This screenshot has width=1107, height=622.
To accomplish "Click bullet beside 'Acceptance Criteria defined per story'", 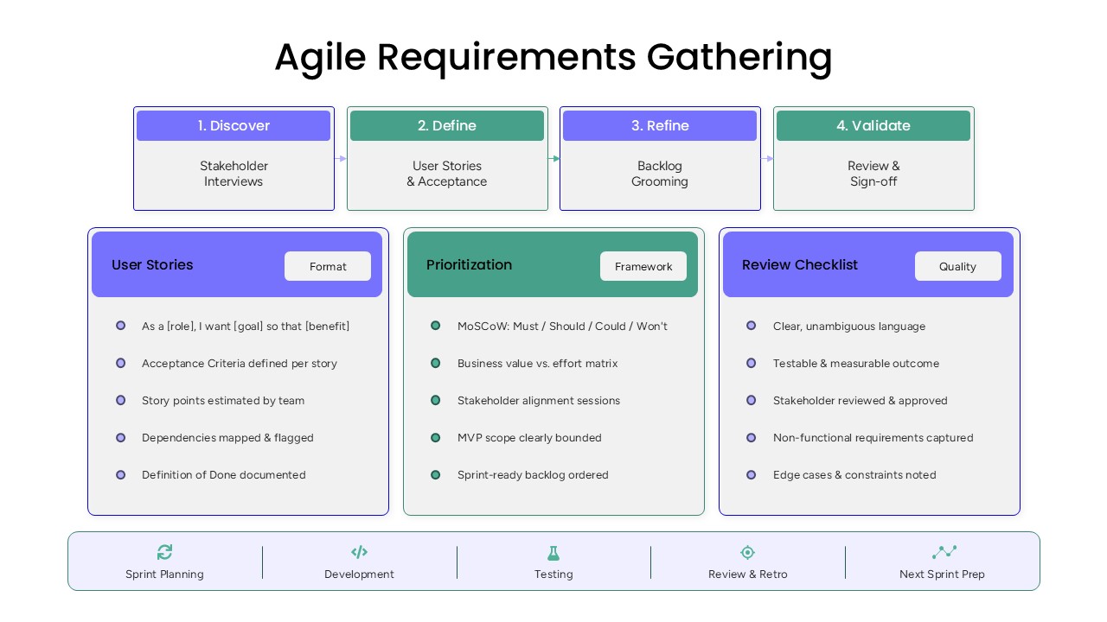I will click(121, 363).
